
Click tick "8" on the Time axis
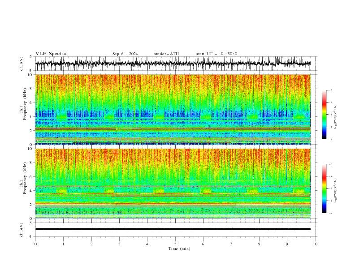tap(259, 244)
